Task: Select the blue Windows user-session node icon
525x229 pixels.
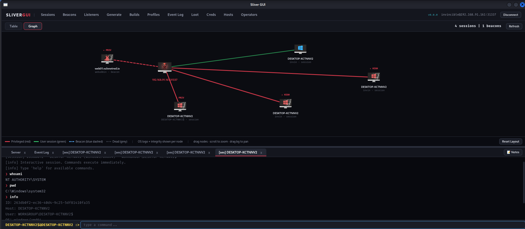Action: pyautogui.click(x=300, y=49)
